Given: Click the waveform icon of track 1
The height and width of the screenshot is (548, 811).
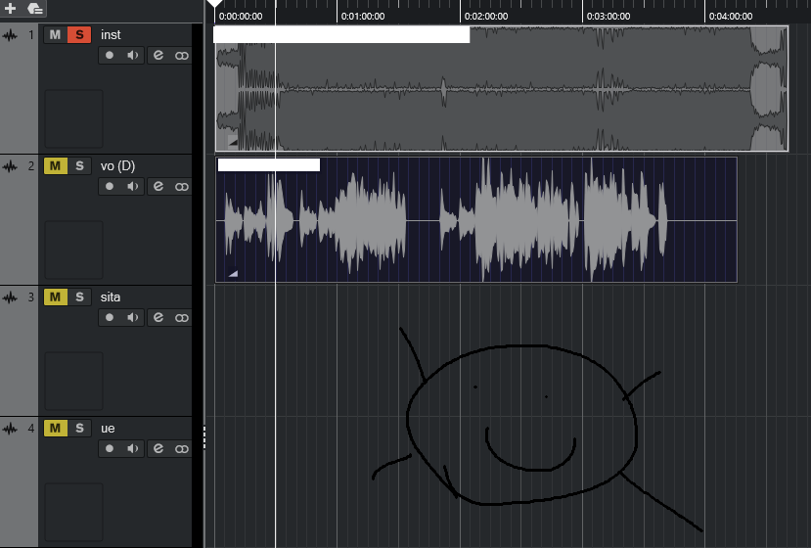Looking at the screenshot, I should 10,35.
